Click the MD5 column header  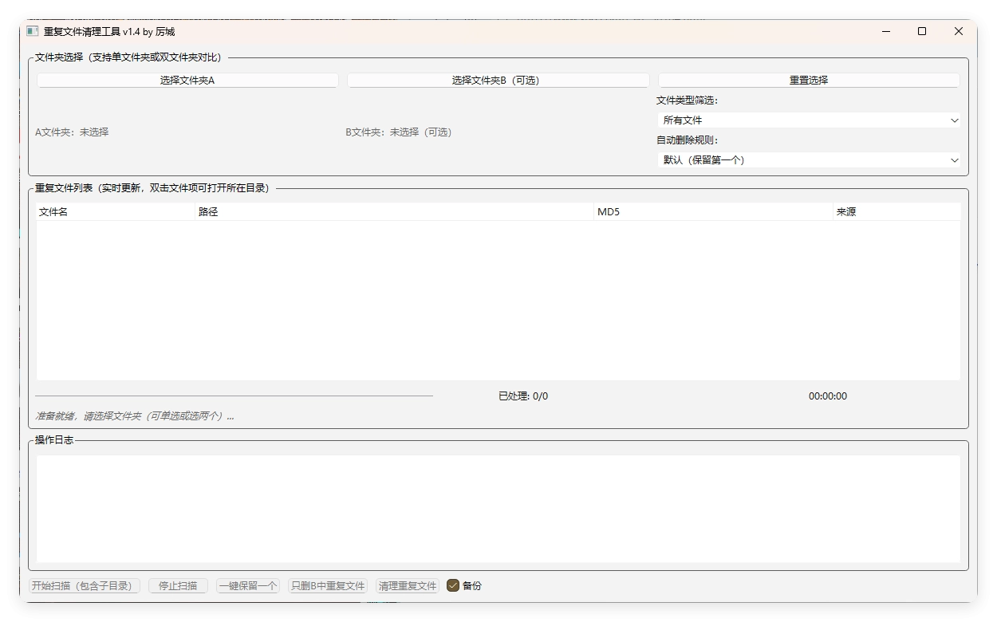coord(610,211)
